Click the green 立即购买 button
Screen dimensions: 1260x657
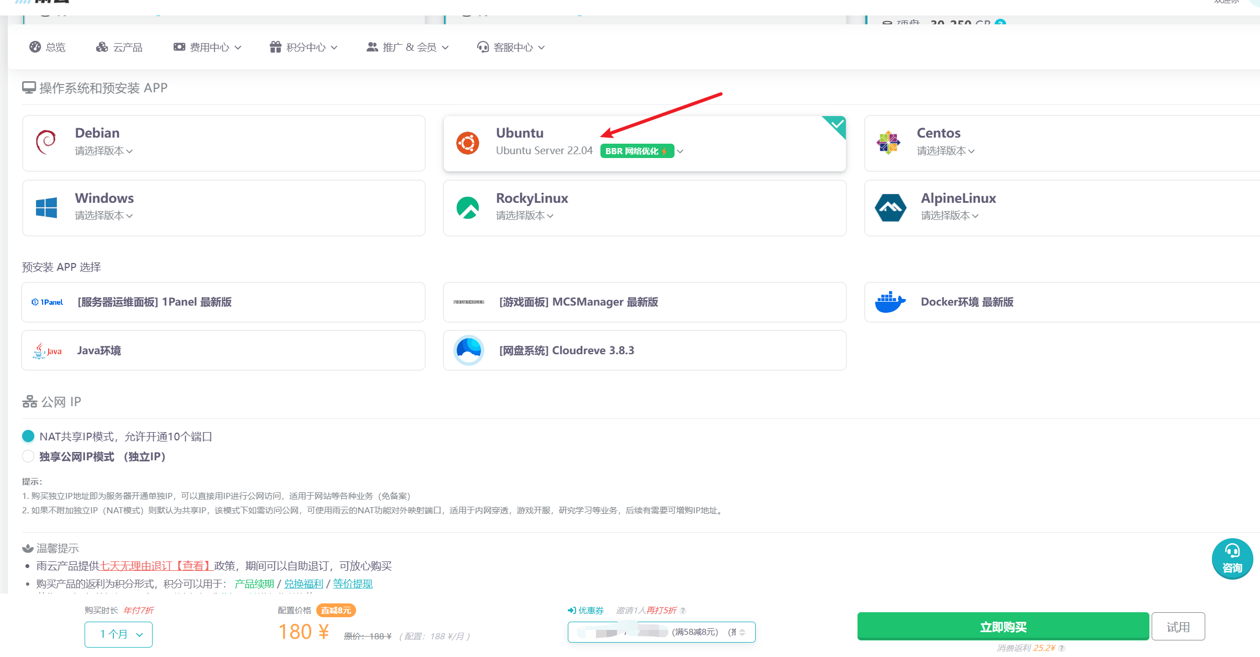click(1003, 627)
